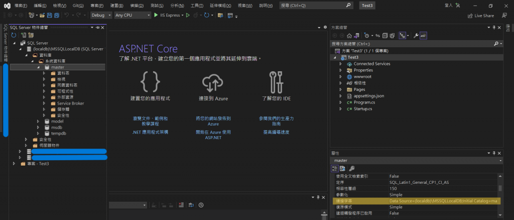Open IIS Express launch options arrow
The width and height of the screenshot is (514, 220).
tap(183, 15)
